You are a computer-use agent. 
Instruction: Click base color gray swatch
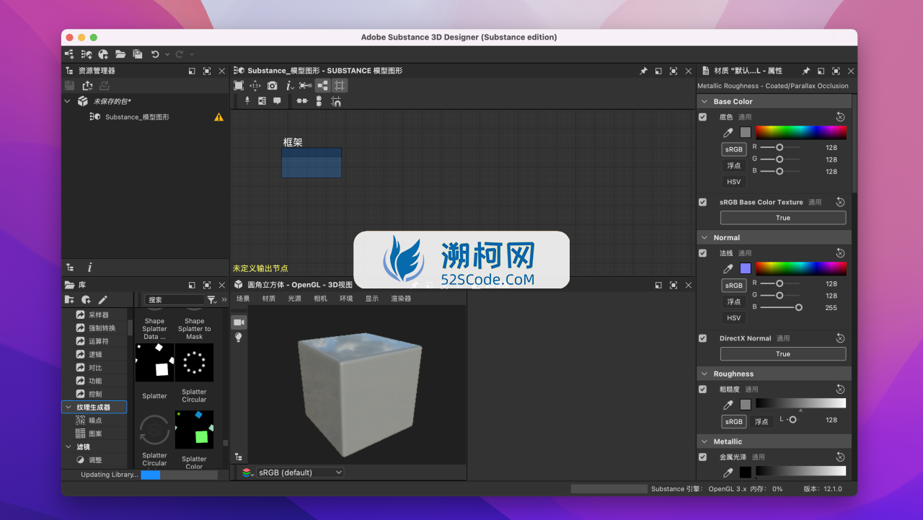pos(746,133)
